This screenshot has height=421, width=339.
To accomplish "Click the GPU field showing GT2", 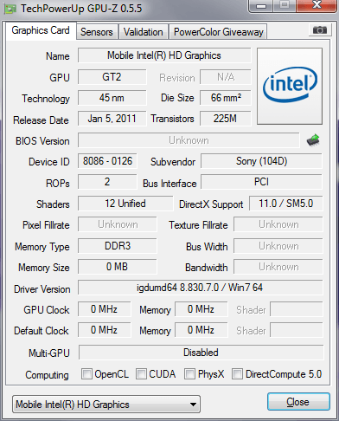I will point(112,77).
